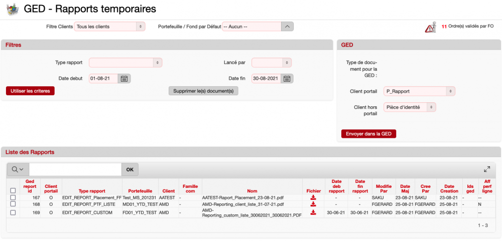The height and width of the screenshot is (241, 502).
Task: Click the warning alert icon for validated orders
Action: pyautogui.click(x=430, y=27)
